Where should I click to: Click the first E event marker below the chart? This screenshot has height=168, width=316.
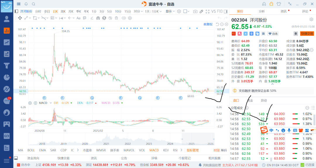44,98
